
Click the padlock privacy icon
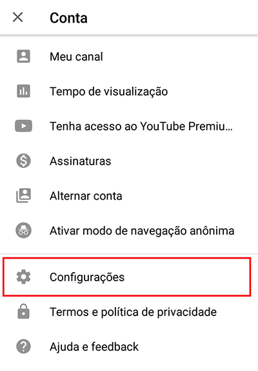tap(23, 312)
